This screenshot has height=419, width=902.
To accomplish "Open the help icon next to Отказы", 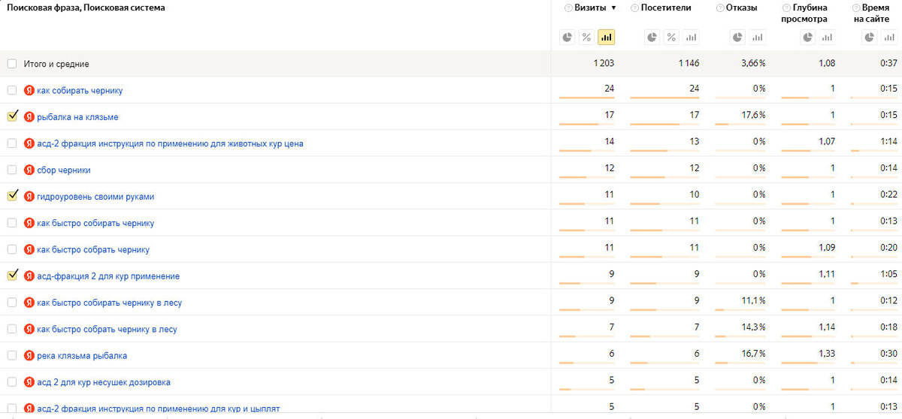I will (x=720, y=8).
